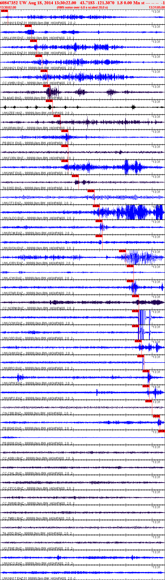This screenshot has width=165, height=580.
Task: Click the pick marker on the UW.WAT trace
Action: (x=64, y=161)
